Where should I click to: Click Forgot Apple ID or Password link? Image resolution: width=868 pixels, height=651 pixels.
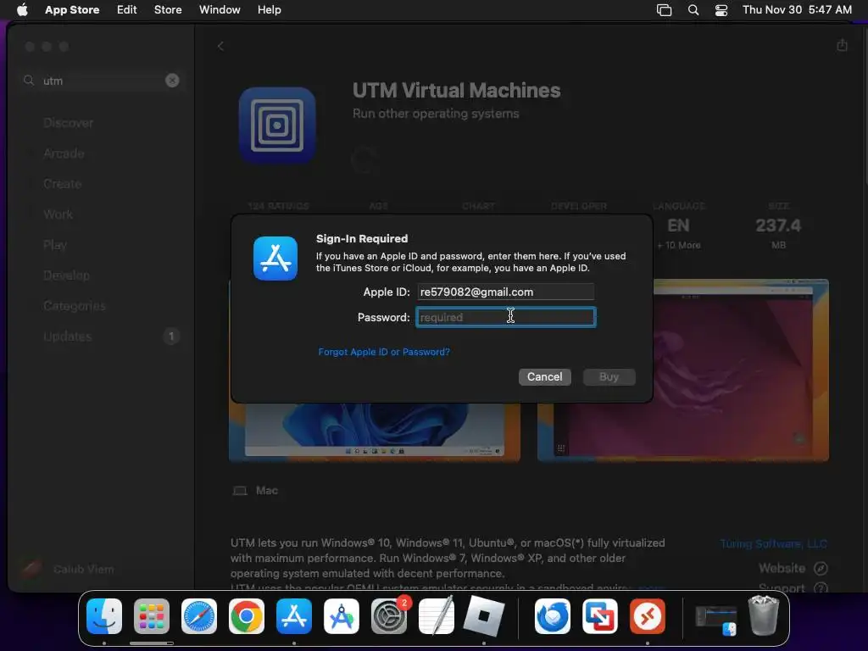(384, 352)
